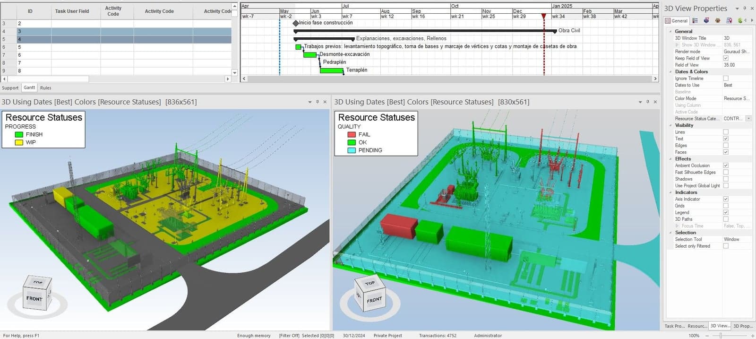The height and width of the screenshot is (339, 756).
Task: Click TOP face of left view cube
Action: pyautogui.click(x=38, y=282)
